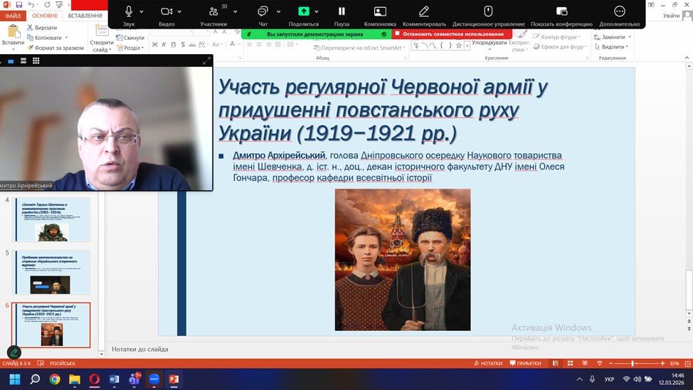The width and height of the screenshot is (693, 390).
Task: Open Комментировать annotation pencil tool
Action: [424, 11]
